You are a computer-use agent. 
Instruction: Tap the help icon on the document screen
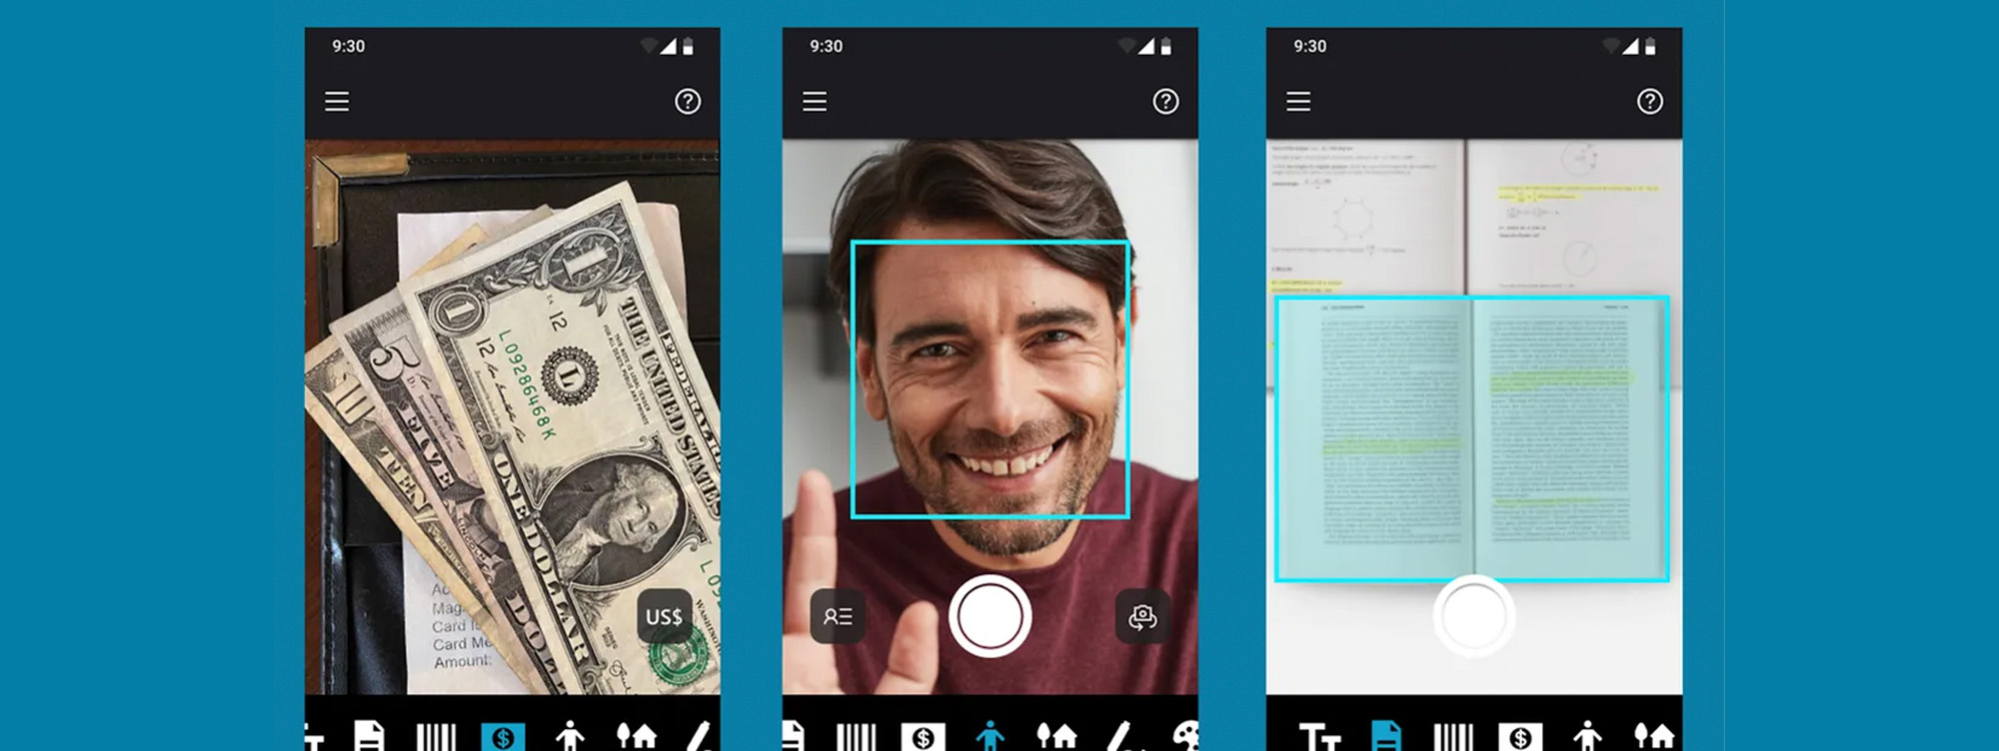[x=1649, y=102]
